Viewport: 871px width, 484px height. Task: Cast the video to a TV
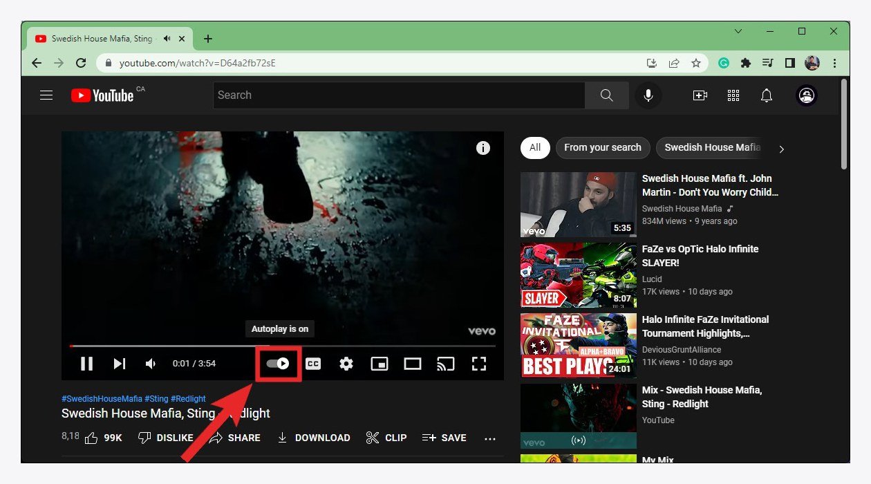tap(446, 364)
